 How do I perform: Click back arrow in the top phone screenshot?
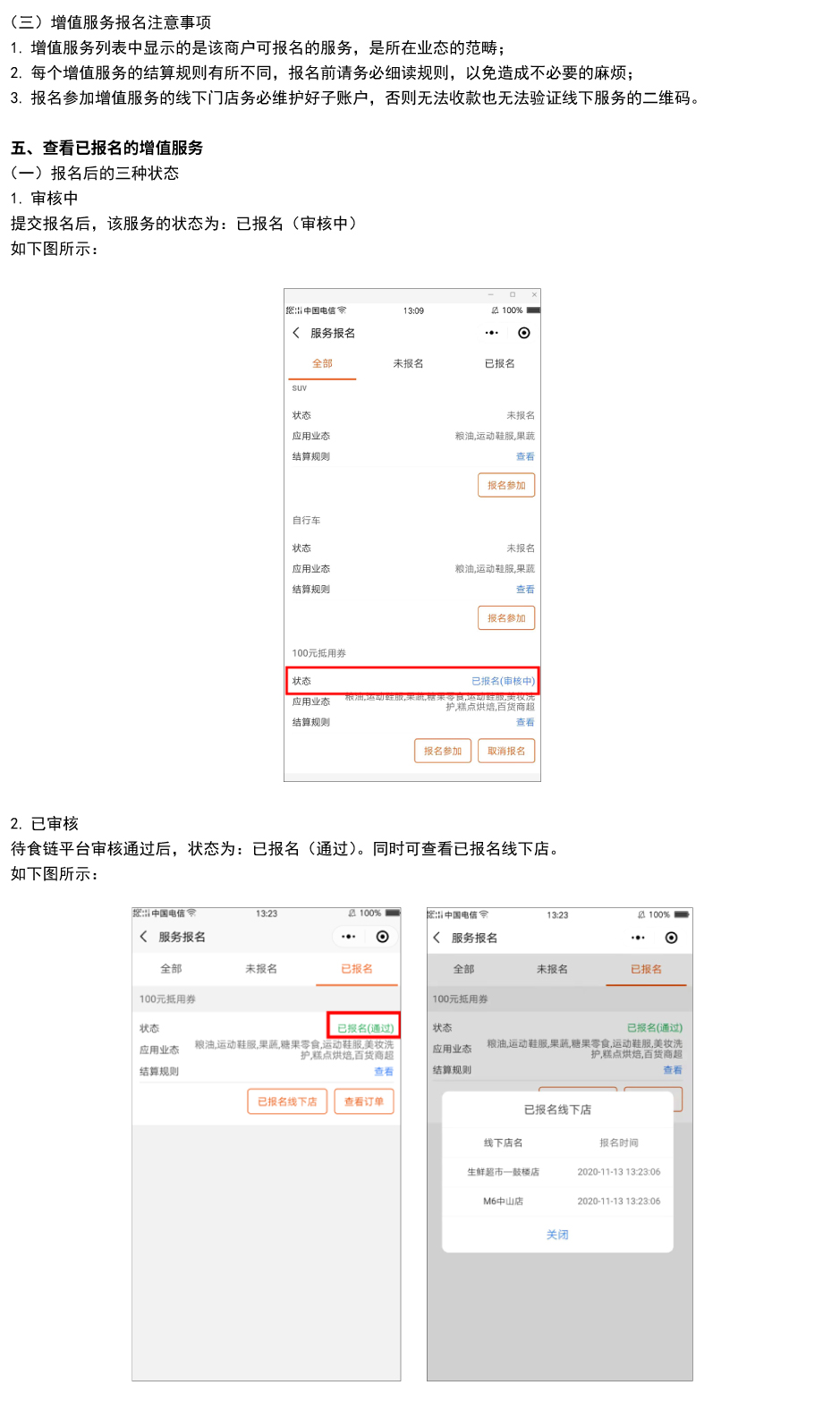coord(296,333)
